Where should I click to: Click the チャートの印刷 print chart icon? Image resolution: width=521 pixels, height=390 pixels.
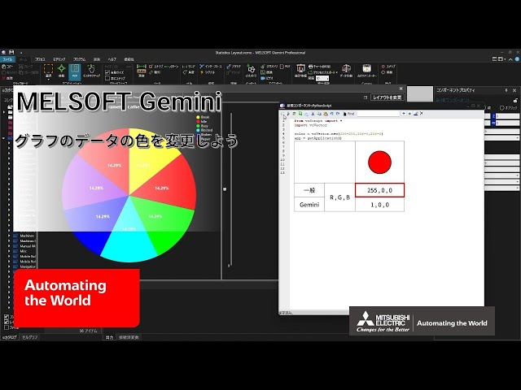coord(310,67)
